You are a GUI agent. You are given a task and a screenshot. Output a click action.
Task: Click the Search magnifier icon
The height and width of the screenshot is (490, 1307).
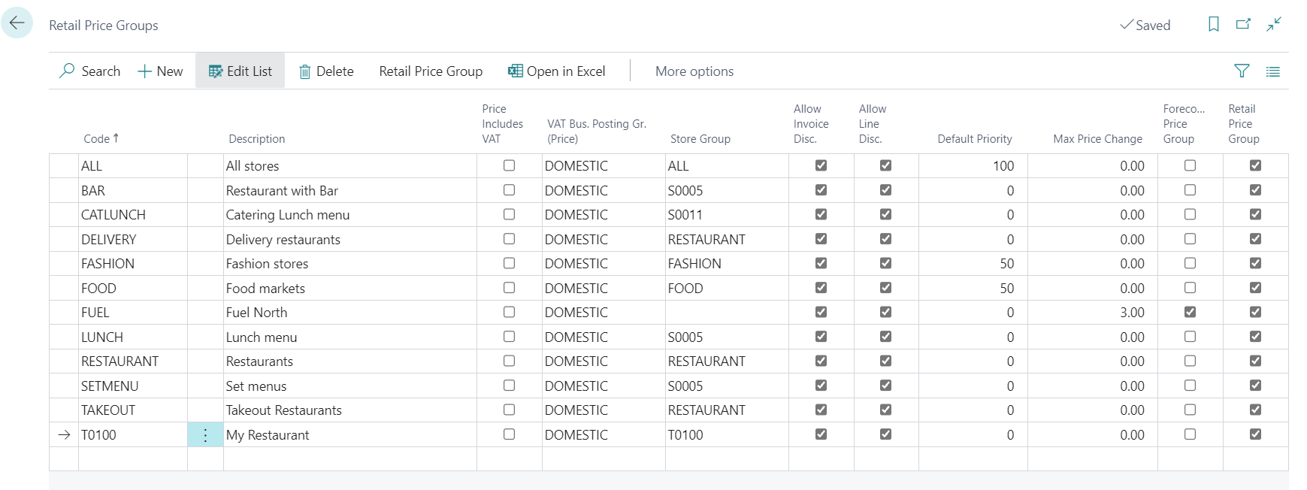click(x=68, y=71)
